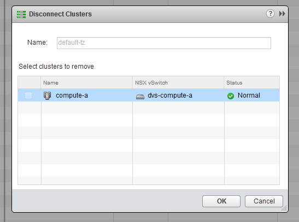Click the dialog resize grip corner
This screenshot has width=299, height=222.
pos(284,208)
